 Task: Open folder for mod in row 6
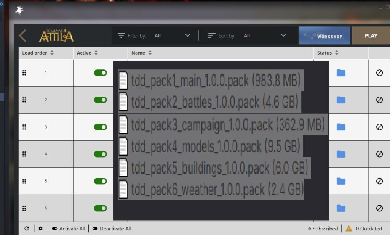tap(341, 208)
